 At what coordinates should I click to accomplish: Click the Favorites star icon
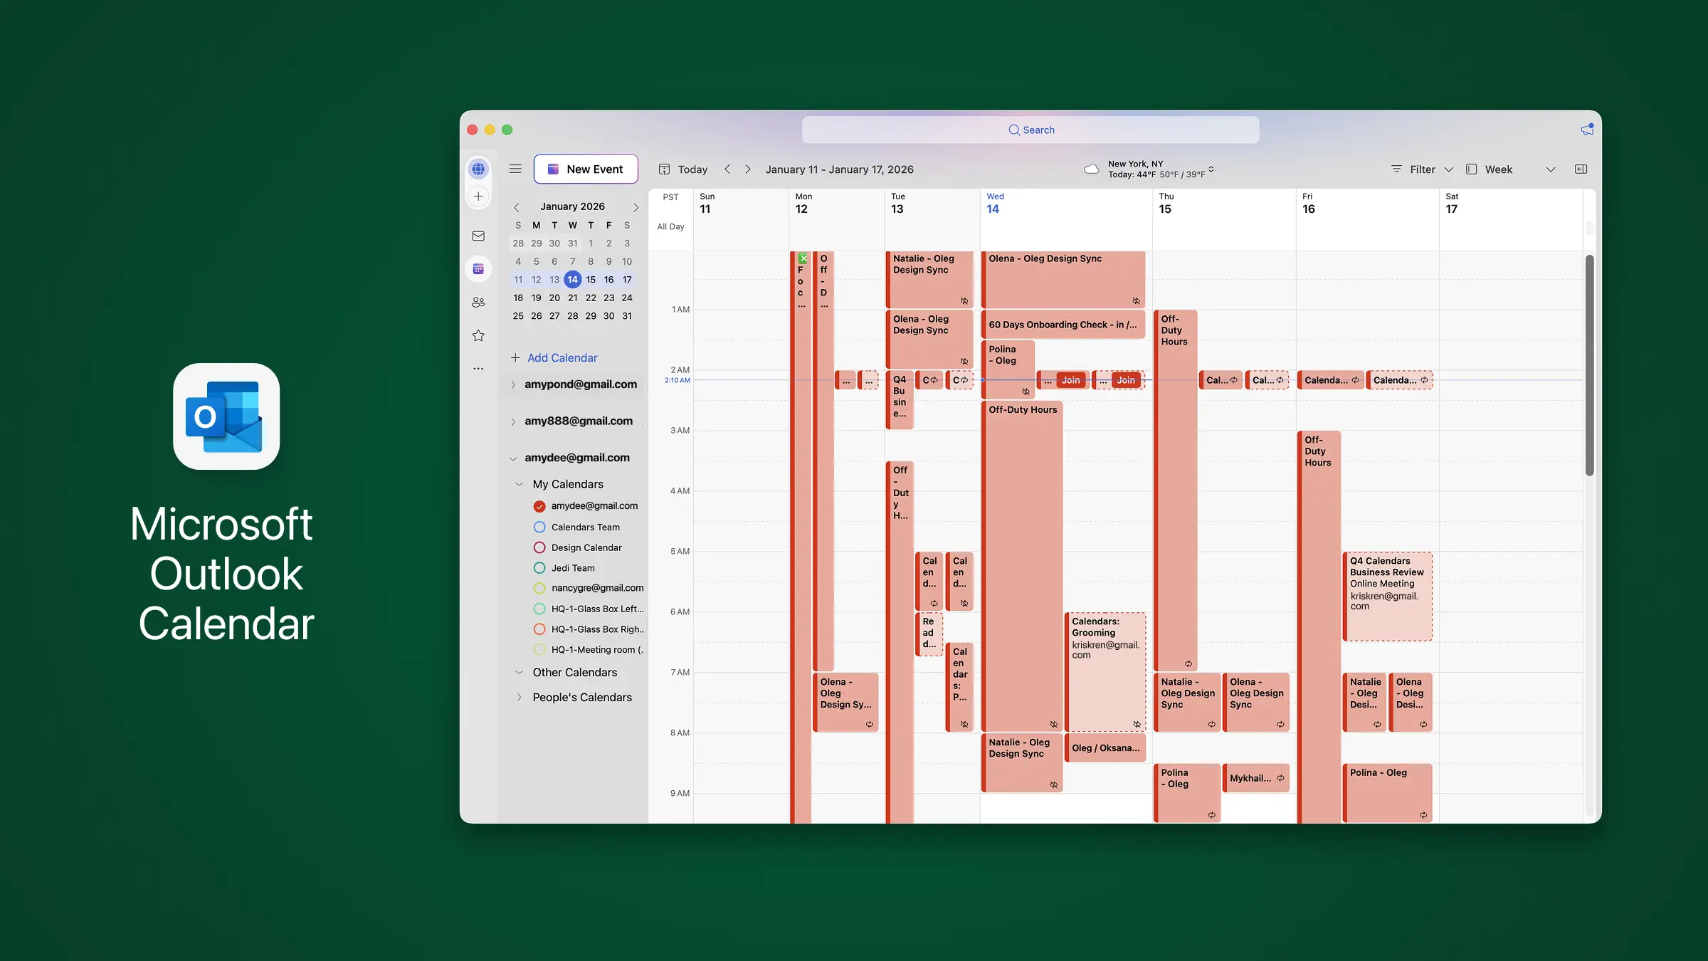(478, 335)
